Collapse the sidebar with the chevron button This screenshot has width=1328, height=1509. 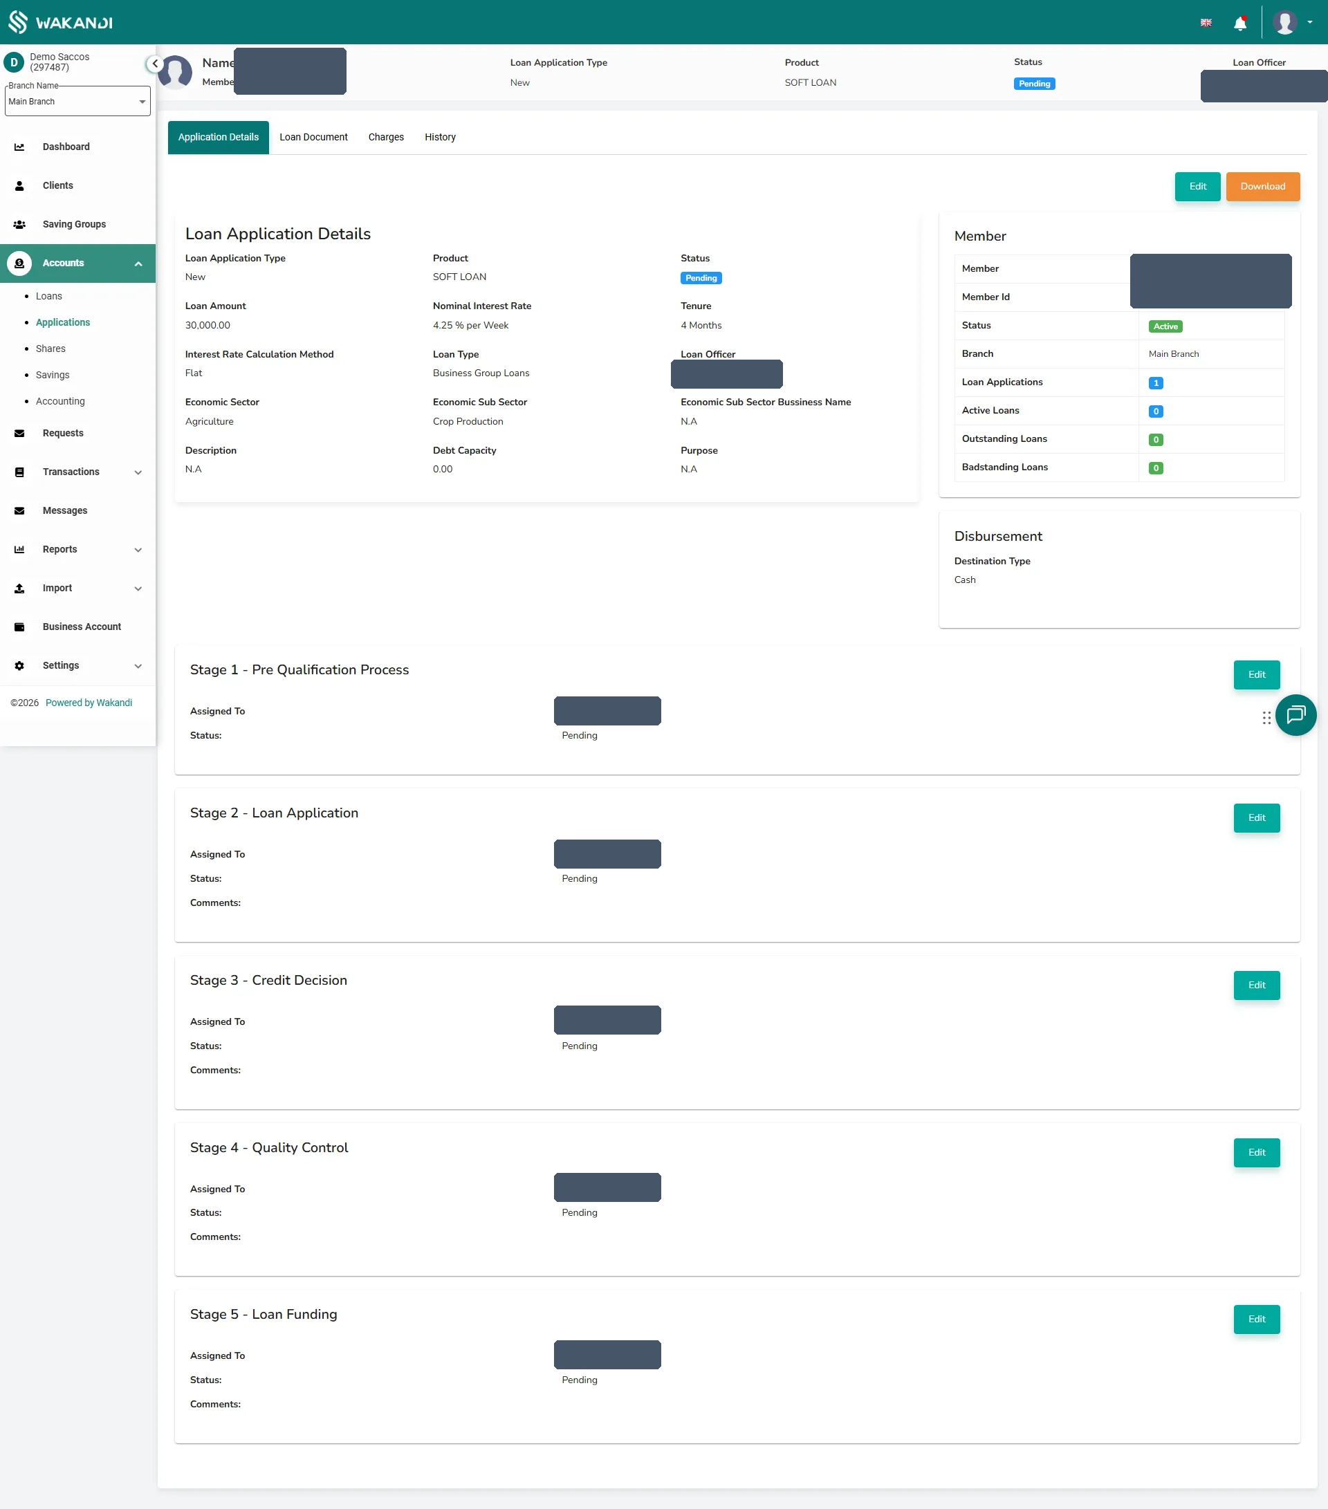pos(154,64)
